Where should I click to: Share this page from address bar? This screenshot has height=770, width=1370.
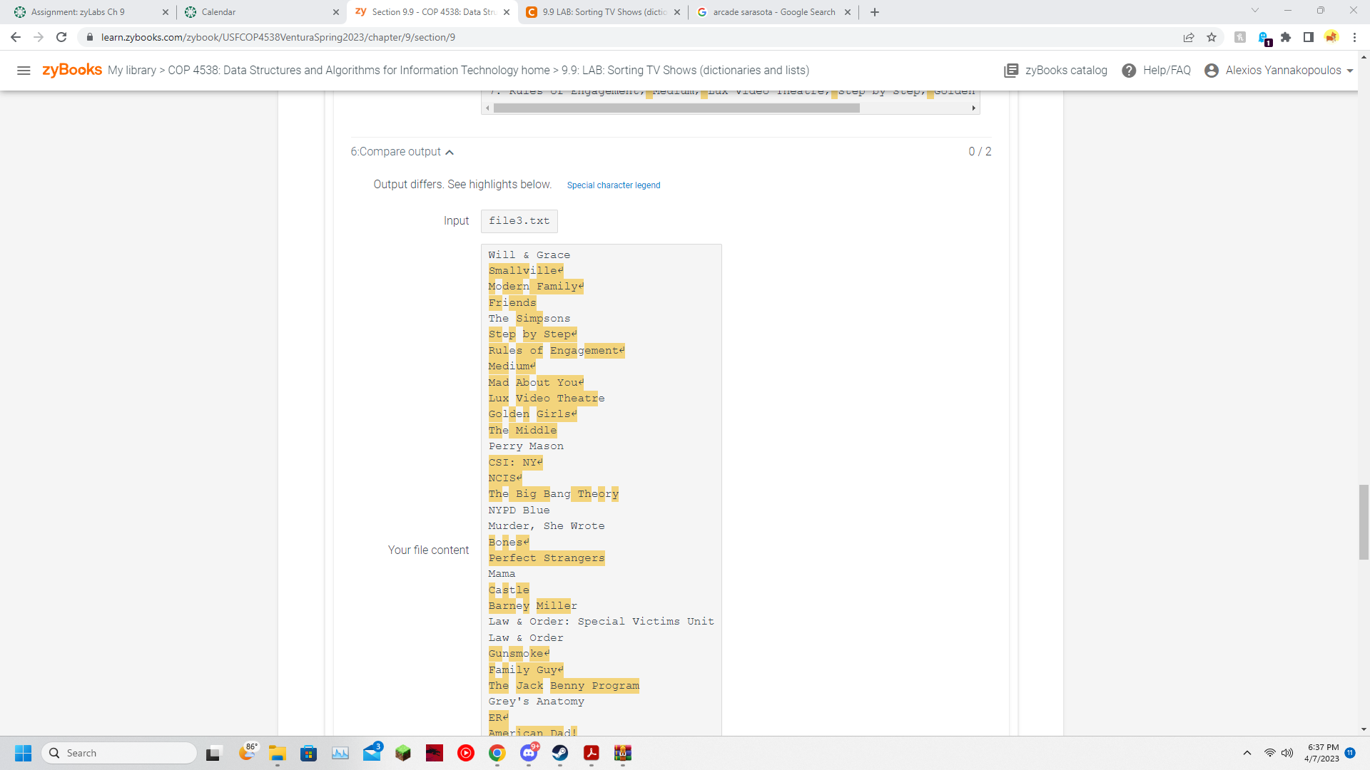[x=1189, y=37]
